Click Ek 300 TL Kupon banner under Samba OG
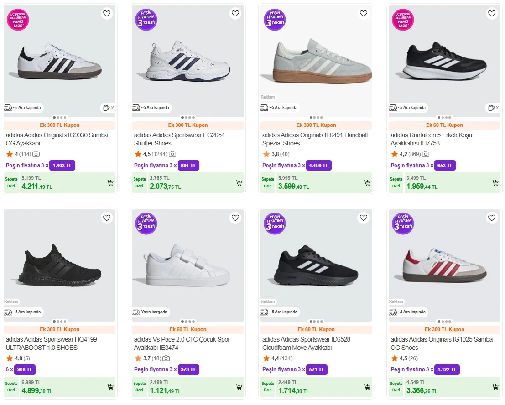Screen dimensions: 505x405 tap(59, 125)
